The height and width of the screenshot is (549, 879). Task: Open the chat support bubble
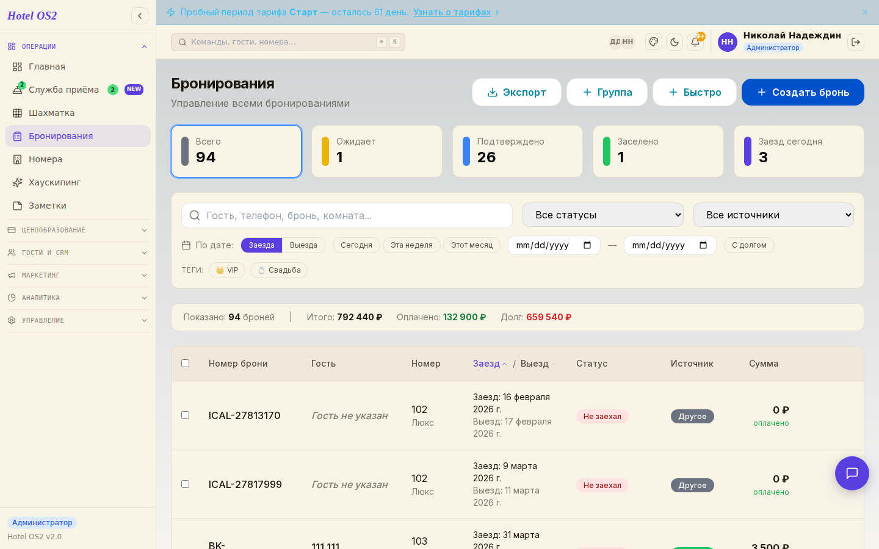852,473
